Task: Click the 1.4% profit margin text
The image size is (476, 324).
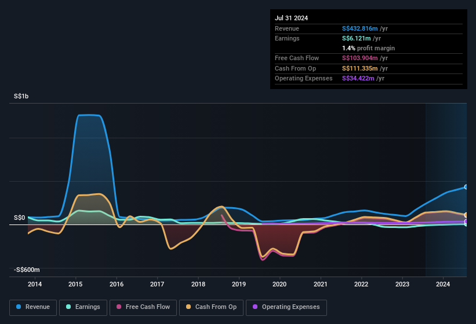Action: click(x=369, y=48)
